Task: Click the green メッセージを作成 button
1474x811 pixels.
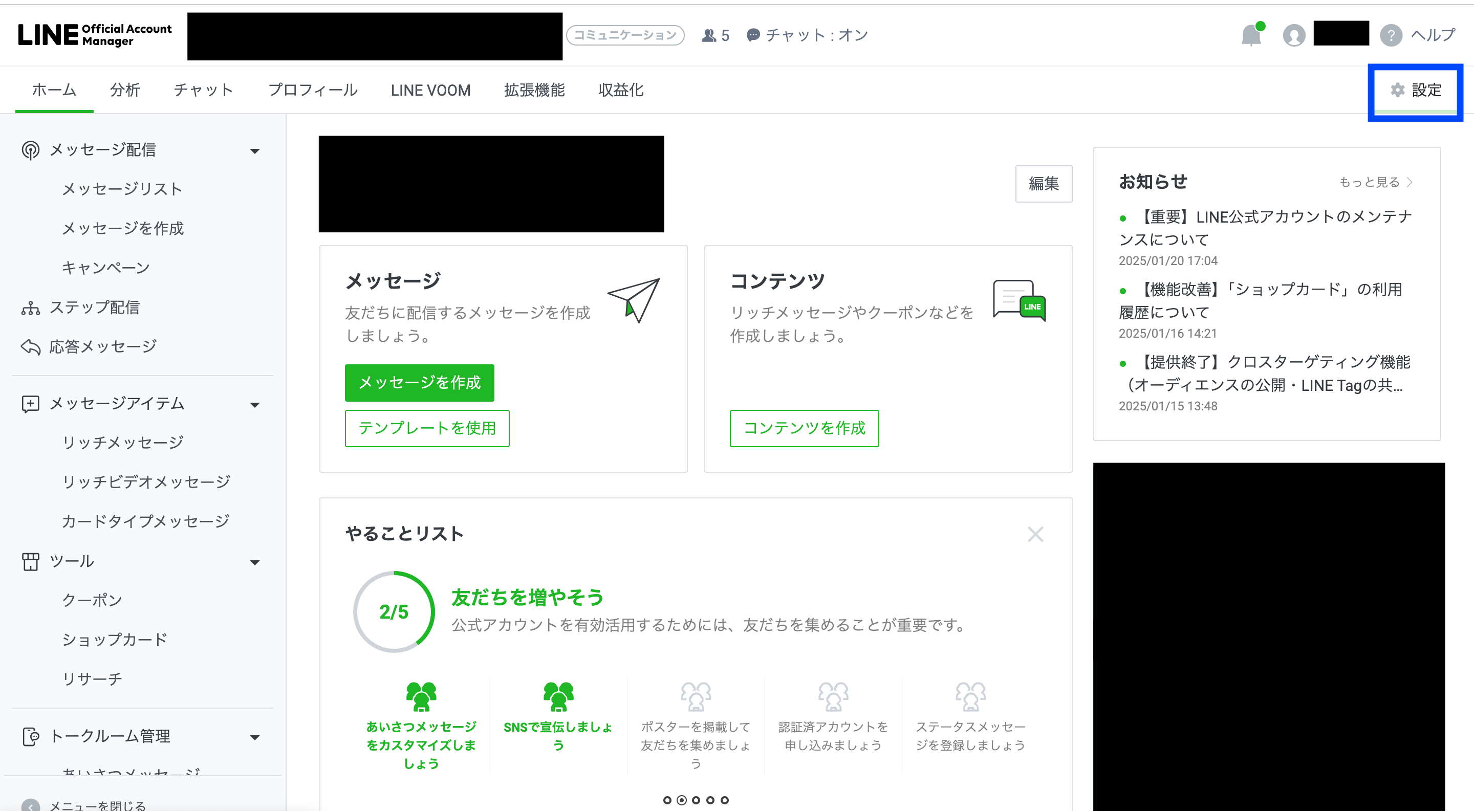Action: point(419,383)
